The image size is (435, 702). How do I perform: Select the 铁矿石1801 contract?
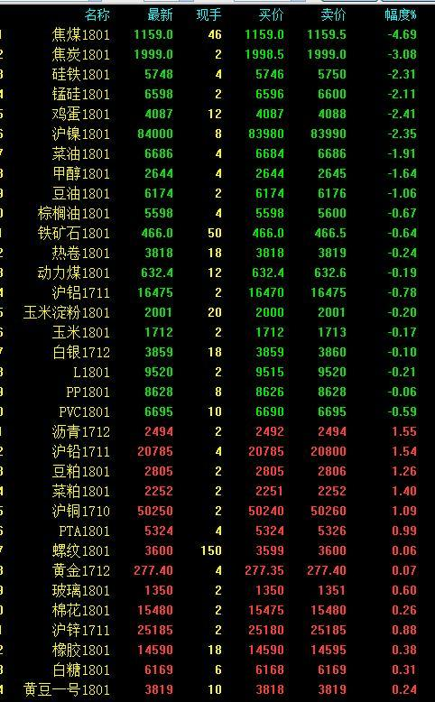[74, 233]
